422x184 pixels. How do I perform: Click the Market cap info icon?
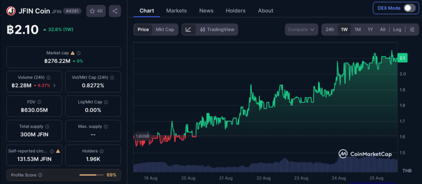click(79, 53)
